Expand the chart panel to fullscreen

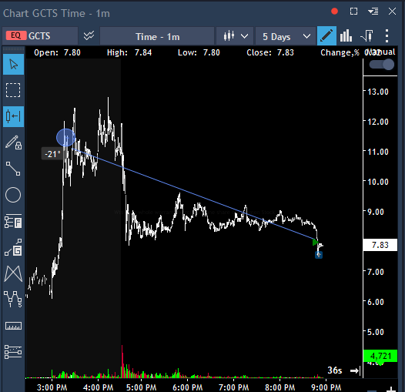[354, 12]
